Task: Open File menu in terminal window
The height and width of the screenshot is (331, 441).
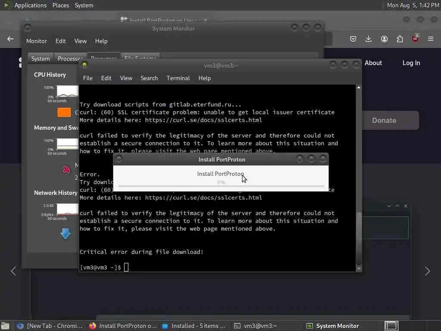Action: [x=88, y=78]
